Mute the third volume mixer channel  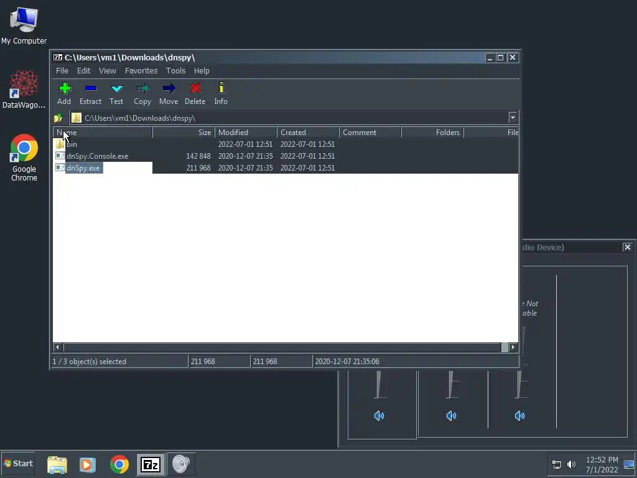(519, 416)
